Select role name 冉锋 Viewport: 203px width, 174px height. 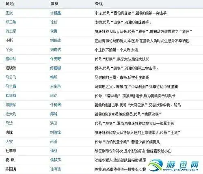(x=9, y=132)
